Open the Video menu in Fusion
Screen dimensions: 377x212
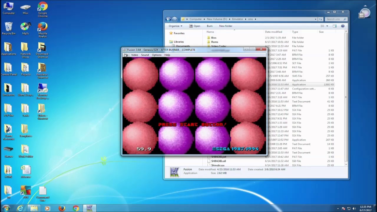click(x=134, y=55)
